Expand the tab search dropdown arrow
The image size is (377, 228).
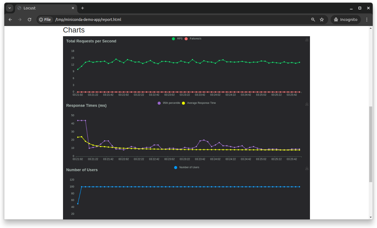10,8
